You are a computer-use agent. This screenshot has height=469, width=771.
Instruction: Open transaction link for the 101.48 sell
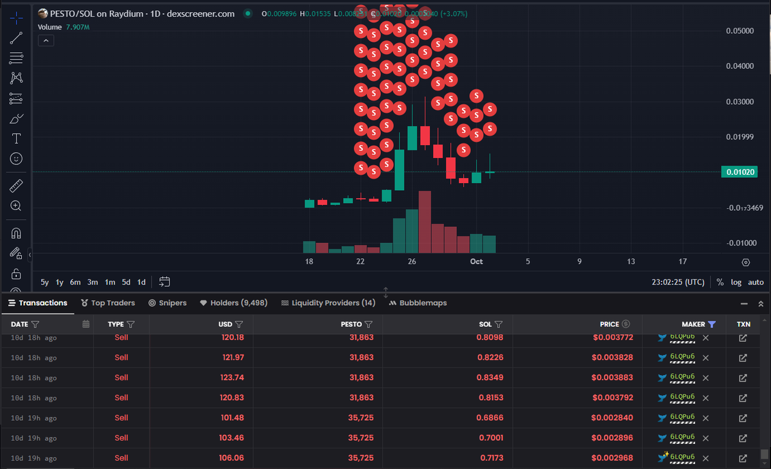pyautogui.click(x=743, y=418)
